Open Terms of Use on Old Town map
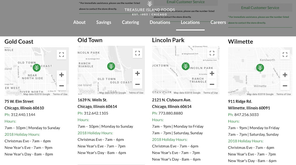The height and width of the screenshot is (165, 296). tap(136, 93)
